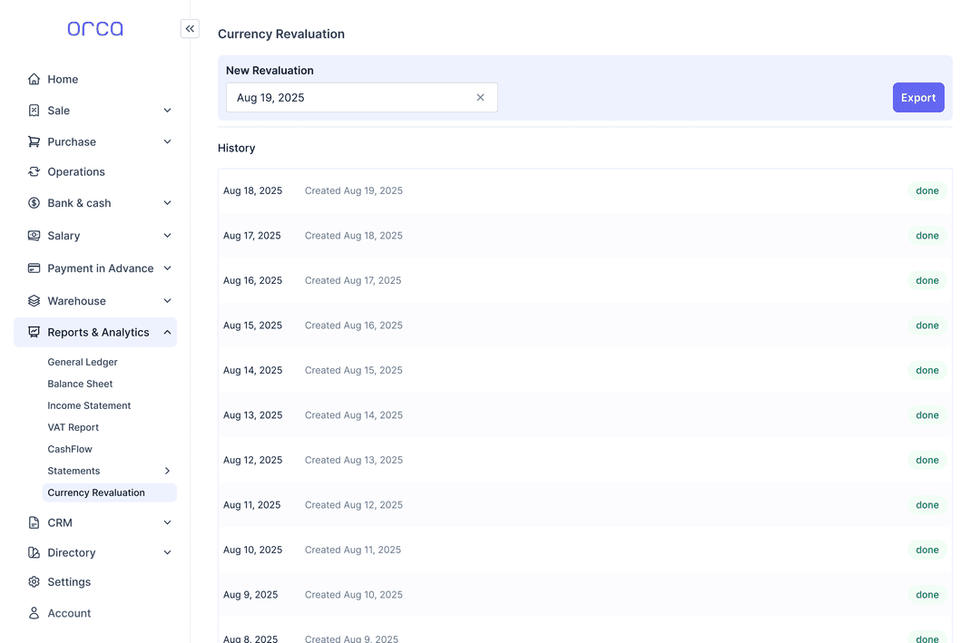Open the General Ledger link

84,362
